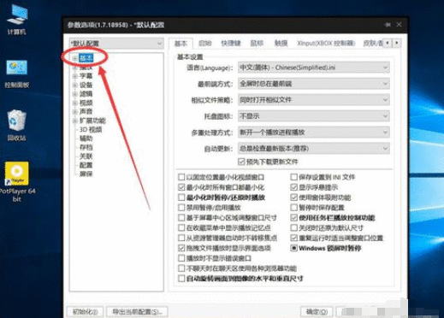The image size is (444, 318).
Task: Click the 初始化(I) button
Action: 85,312
